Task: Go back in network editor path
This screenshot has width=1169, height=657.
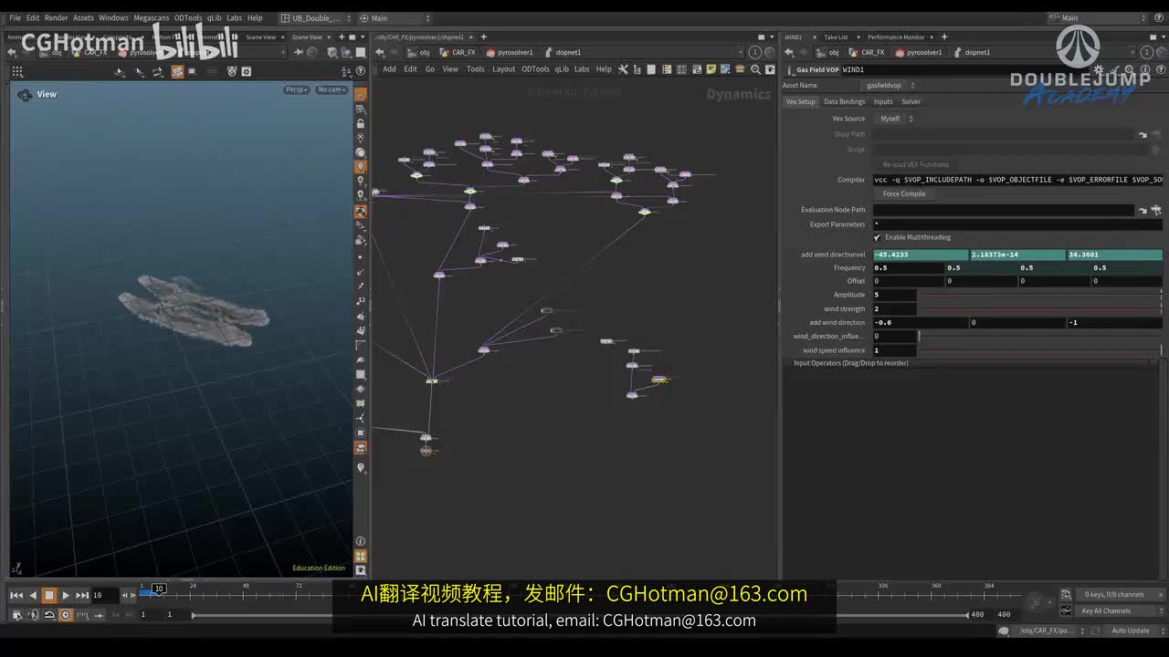Action: tap(380, 52)
